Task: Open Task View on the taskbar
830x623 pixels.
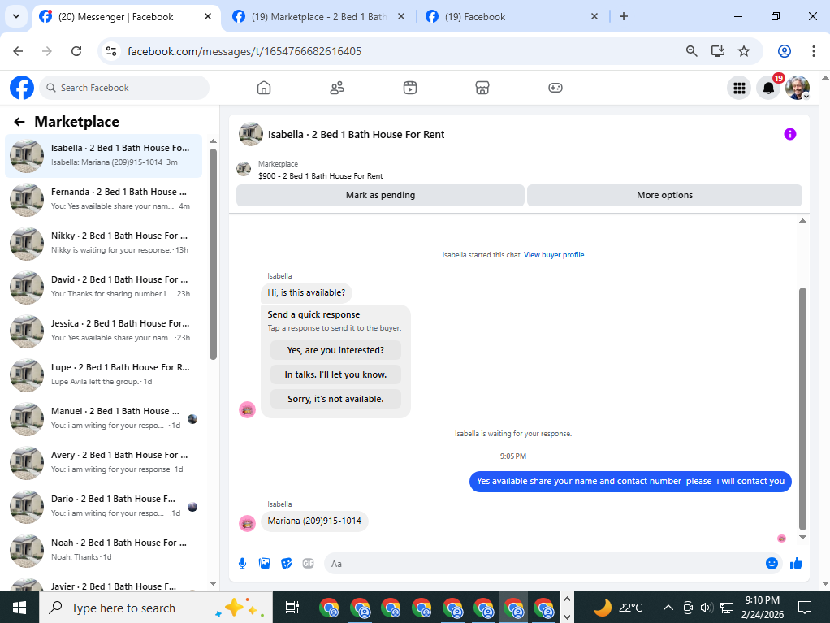Action: click(292, 608)
